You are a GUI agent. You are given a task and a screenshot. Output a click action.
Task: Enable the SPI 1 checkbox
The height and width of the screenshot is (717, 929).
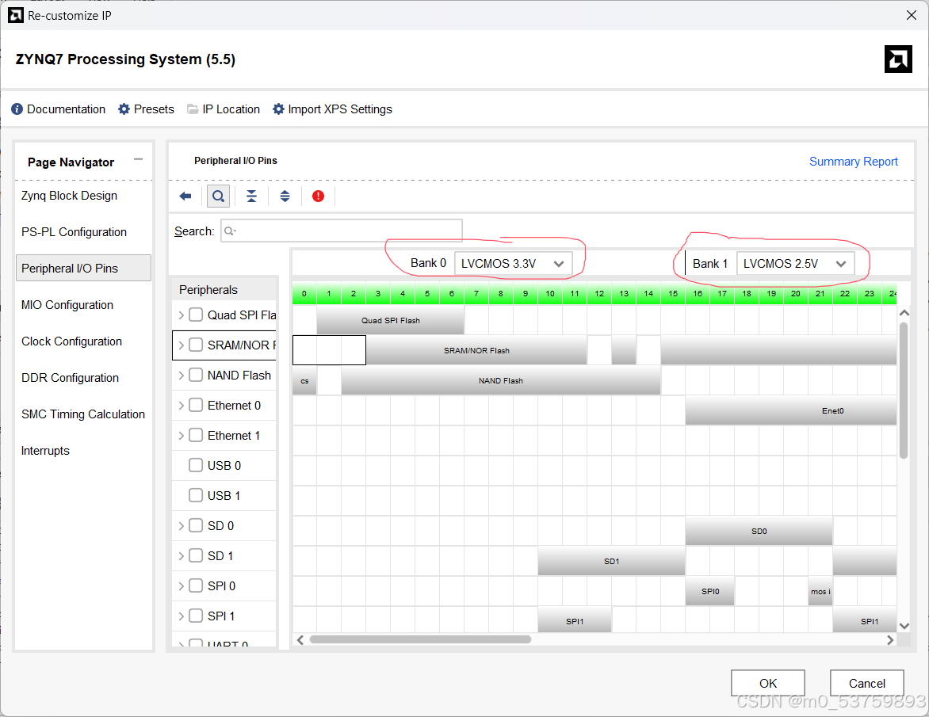tap(196, 616)
